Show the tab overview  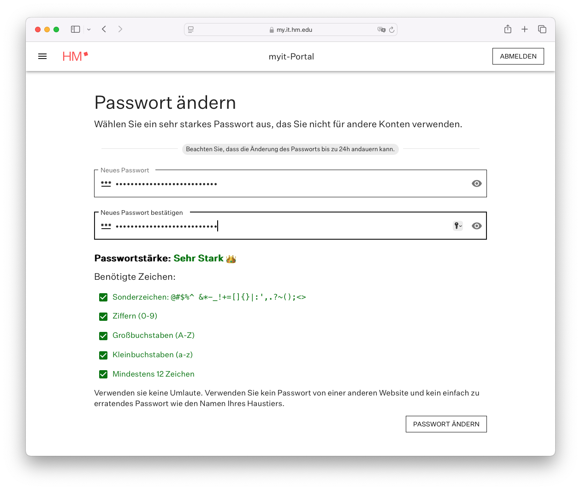(542, 30)
